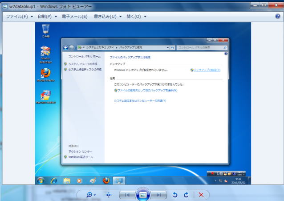
Task: Go to the previous photo
Action: pos(127,195)
